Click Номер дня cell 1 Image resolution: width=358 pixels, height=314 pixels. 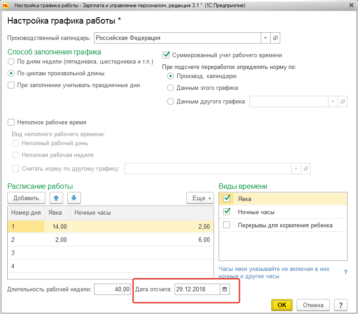[x=26, y=226]
